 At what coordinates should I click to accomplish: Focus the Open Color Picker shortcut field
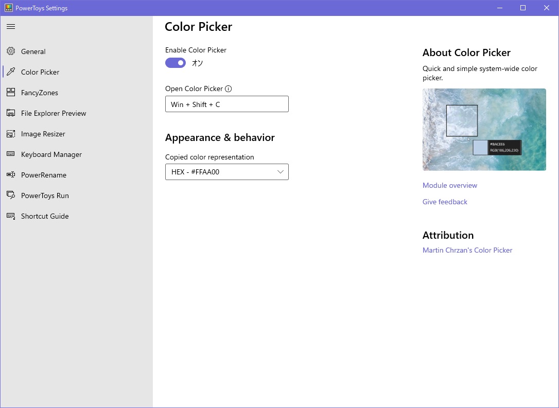tap(226, 104)
